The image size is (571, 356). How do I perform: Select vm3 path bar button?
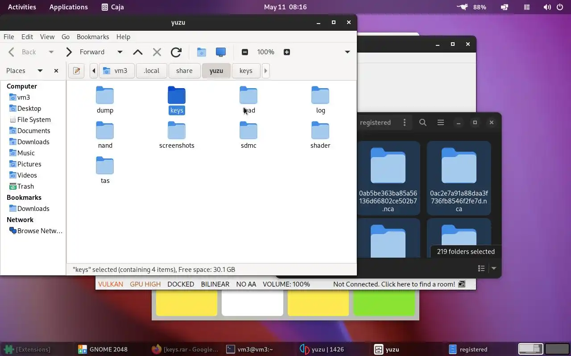(116, 71)
